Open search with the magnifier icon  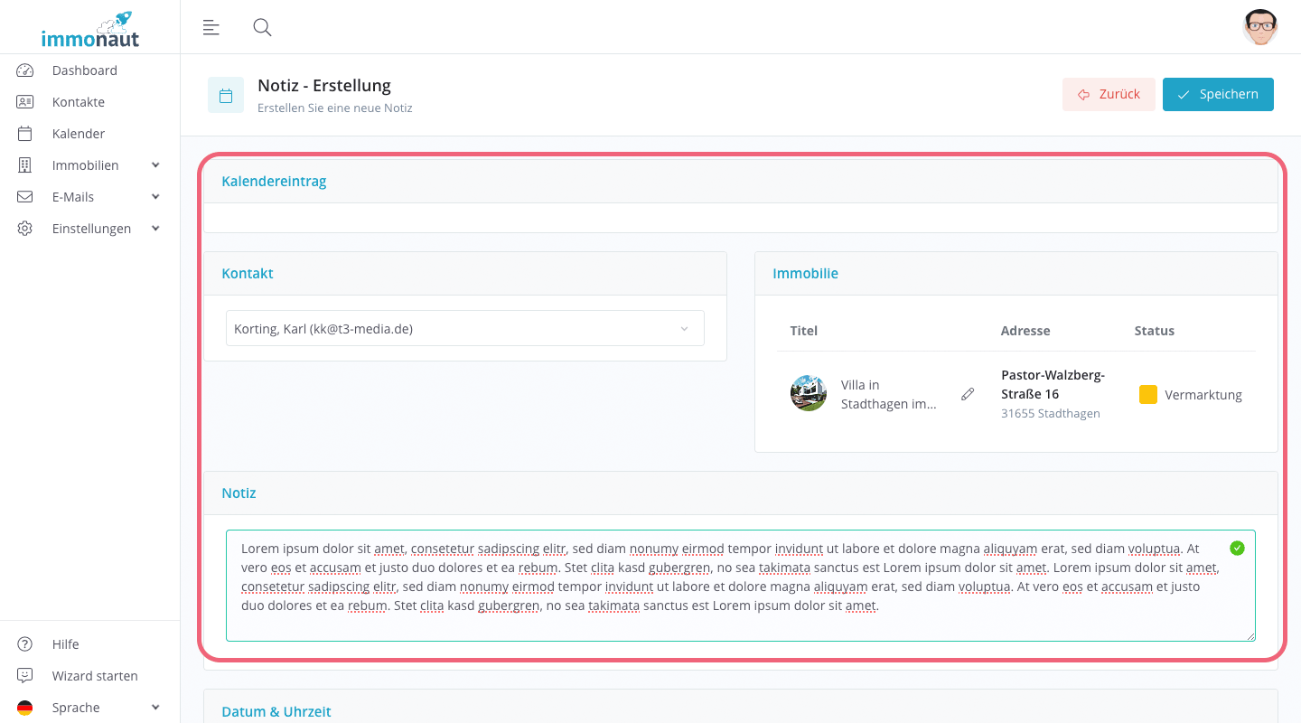tap(262, 27)
